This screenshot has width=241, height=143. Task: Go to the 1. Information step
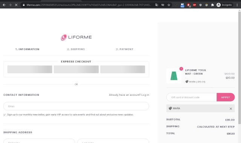pos(27,49)
